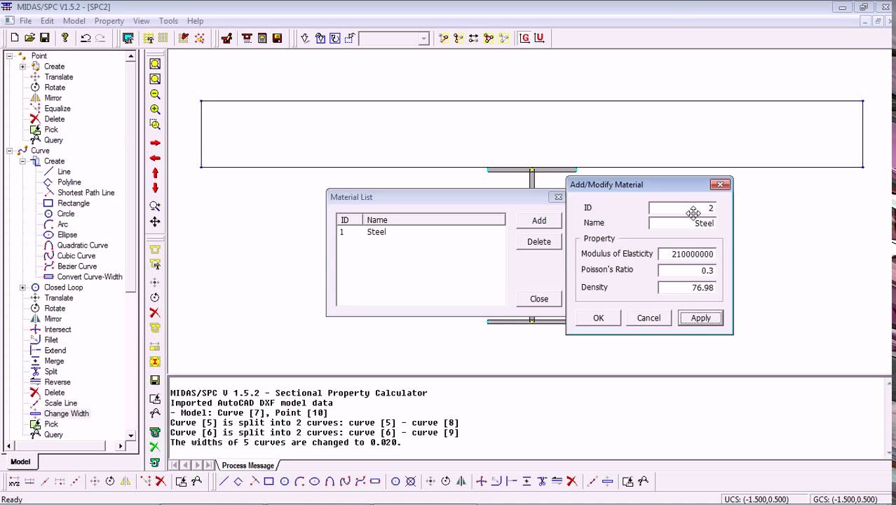
Task: Click the Open folder toolbar icon
Action: [x=29, y=38]
